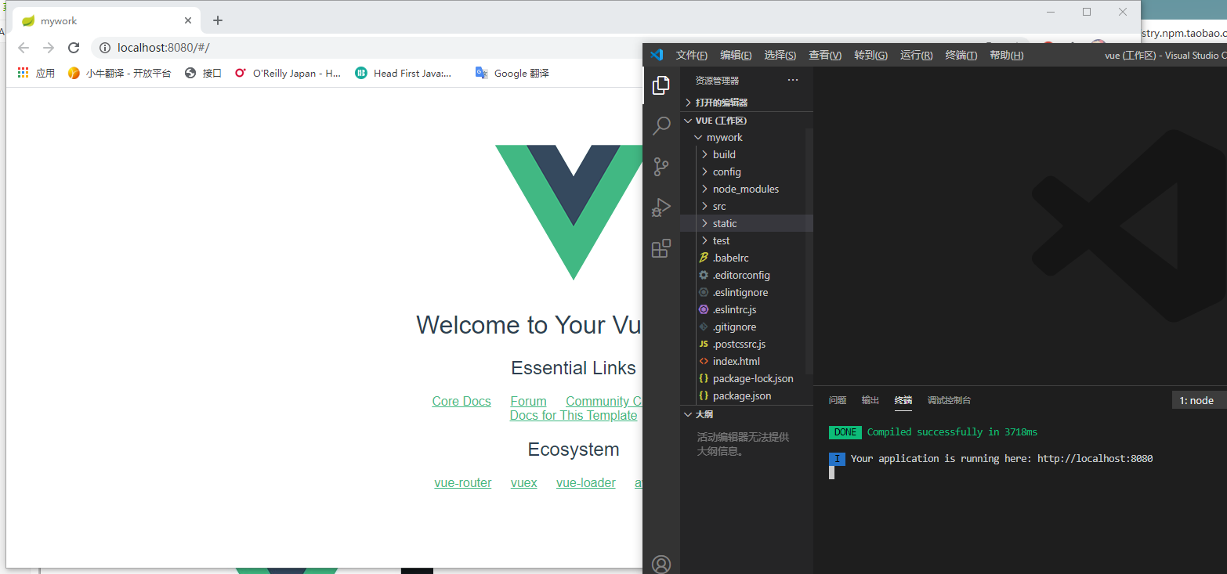Viewport: 1227px width, 574px height.
Task: Follow the Core Docs link
Action: (461, 401)
